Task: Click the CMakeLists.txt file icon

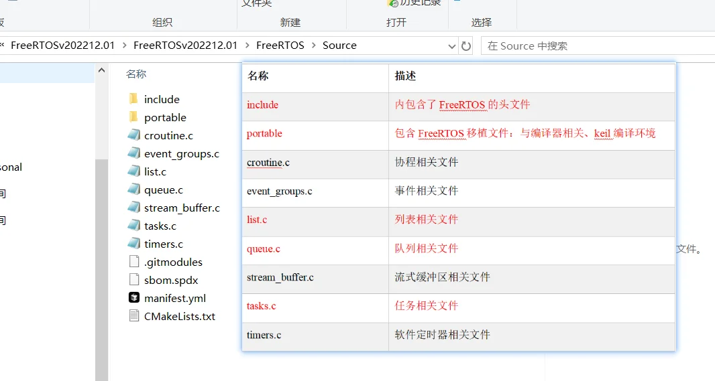Action: point(134,315)
